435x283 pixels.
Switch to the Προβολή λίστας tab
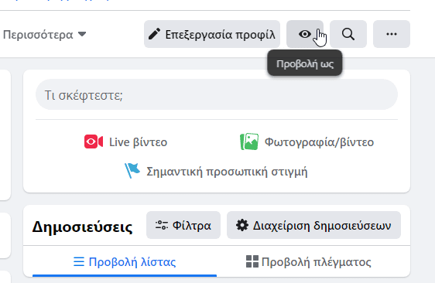(125, 261)
